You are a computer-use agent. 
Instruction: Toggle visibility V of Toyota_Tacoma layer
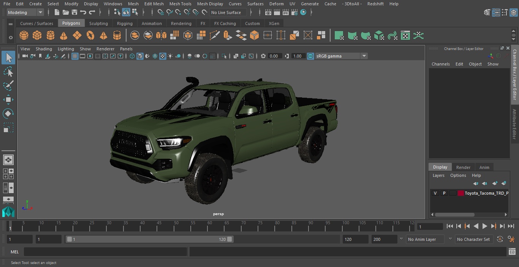(435, 193)
